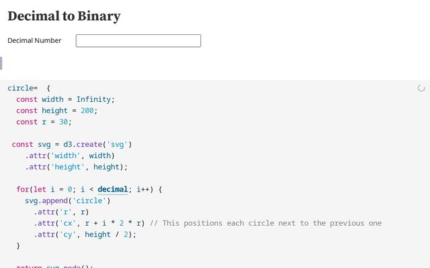
Task: Focus the Decimal Number input field
Action: click(138, 41)
